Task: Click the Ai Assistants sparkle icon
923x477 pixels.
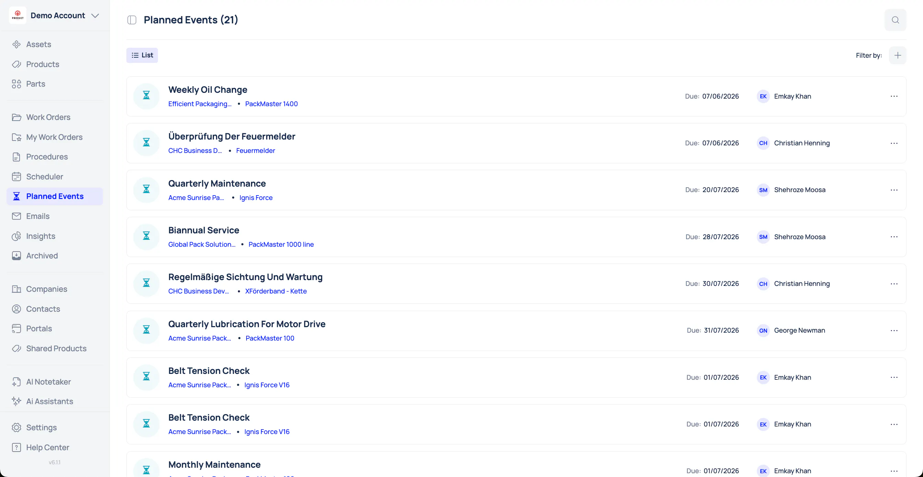Action: pos(16,401)
